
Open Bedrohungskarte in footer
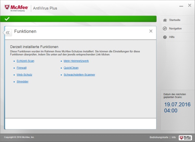[x=159, y=137]
